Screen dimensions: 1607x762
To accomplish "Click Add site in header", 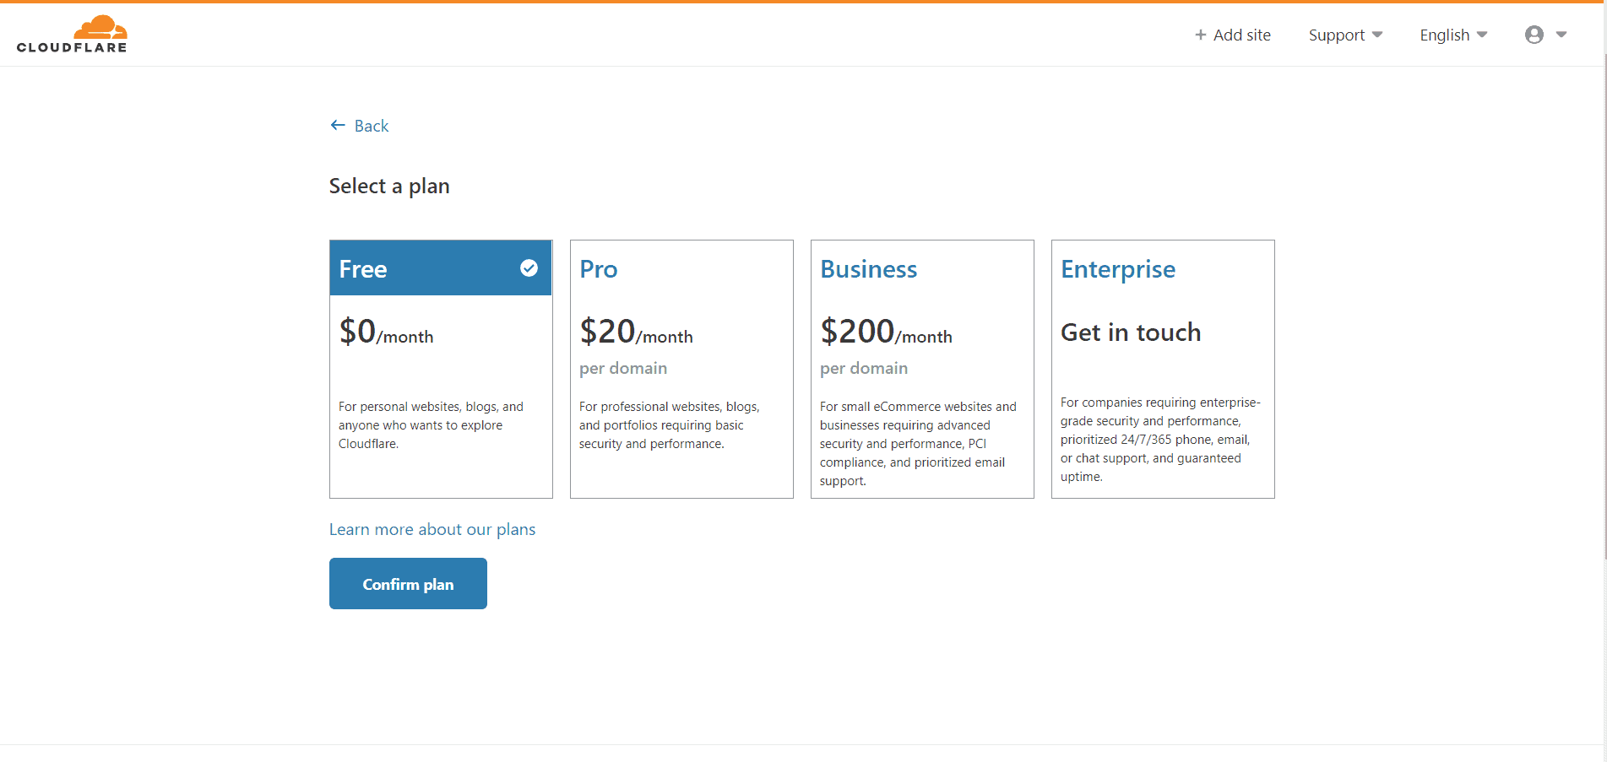I will pos(1233,35).
